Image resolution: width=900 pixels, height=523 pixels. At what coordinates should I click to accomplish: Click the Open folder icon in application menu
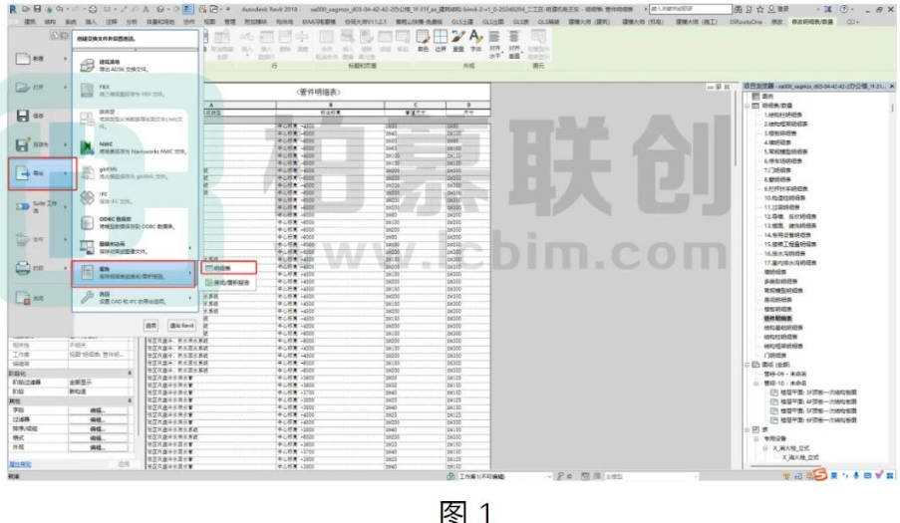point(22,88)
